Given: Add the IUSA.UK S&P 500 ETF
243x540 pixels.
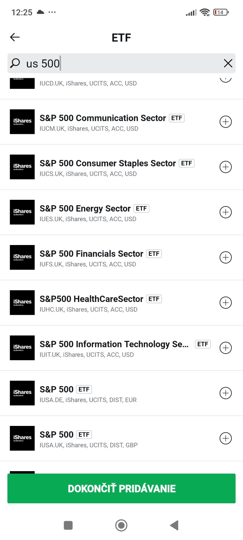Looking at the screenshot, I should click(x=225, y=438).
